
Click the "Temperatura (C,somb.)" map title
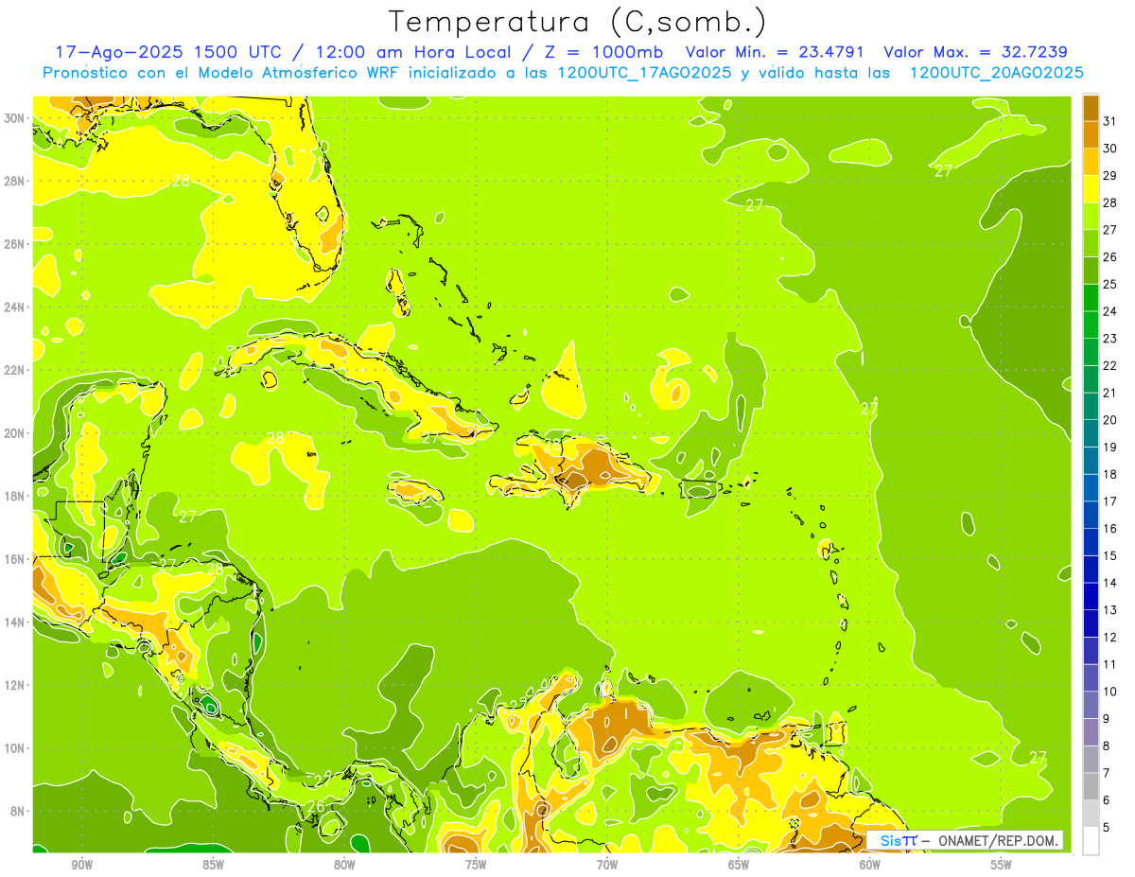(577, 22)
